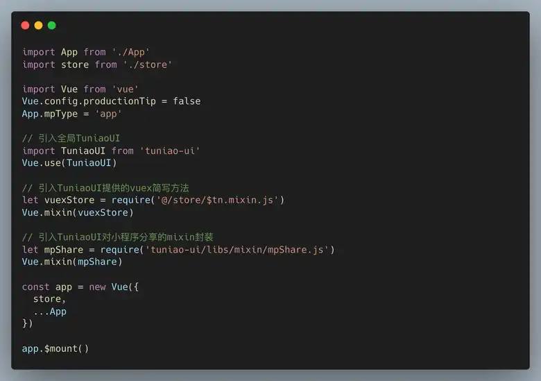541x381 pixels.
Task: Click the './App' import path string
Action: (x=131, y=52)
